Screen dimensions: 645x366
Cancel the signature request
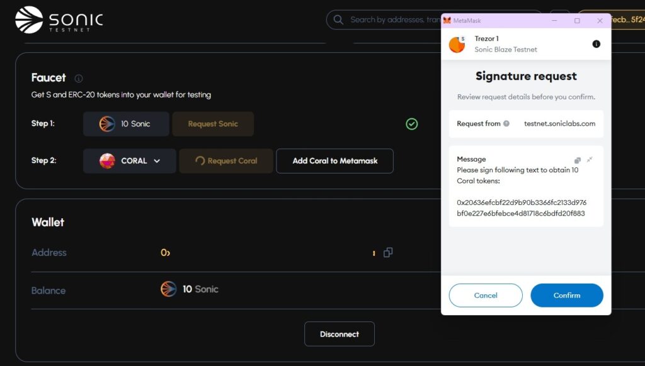[x=486, y=296]
